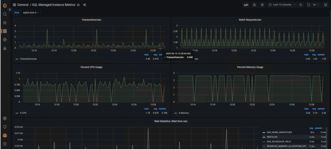
Task: Click the dashboard grid icon beside General
Action: pyautogui.click(x=14, y=5)
